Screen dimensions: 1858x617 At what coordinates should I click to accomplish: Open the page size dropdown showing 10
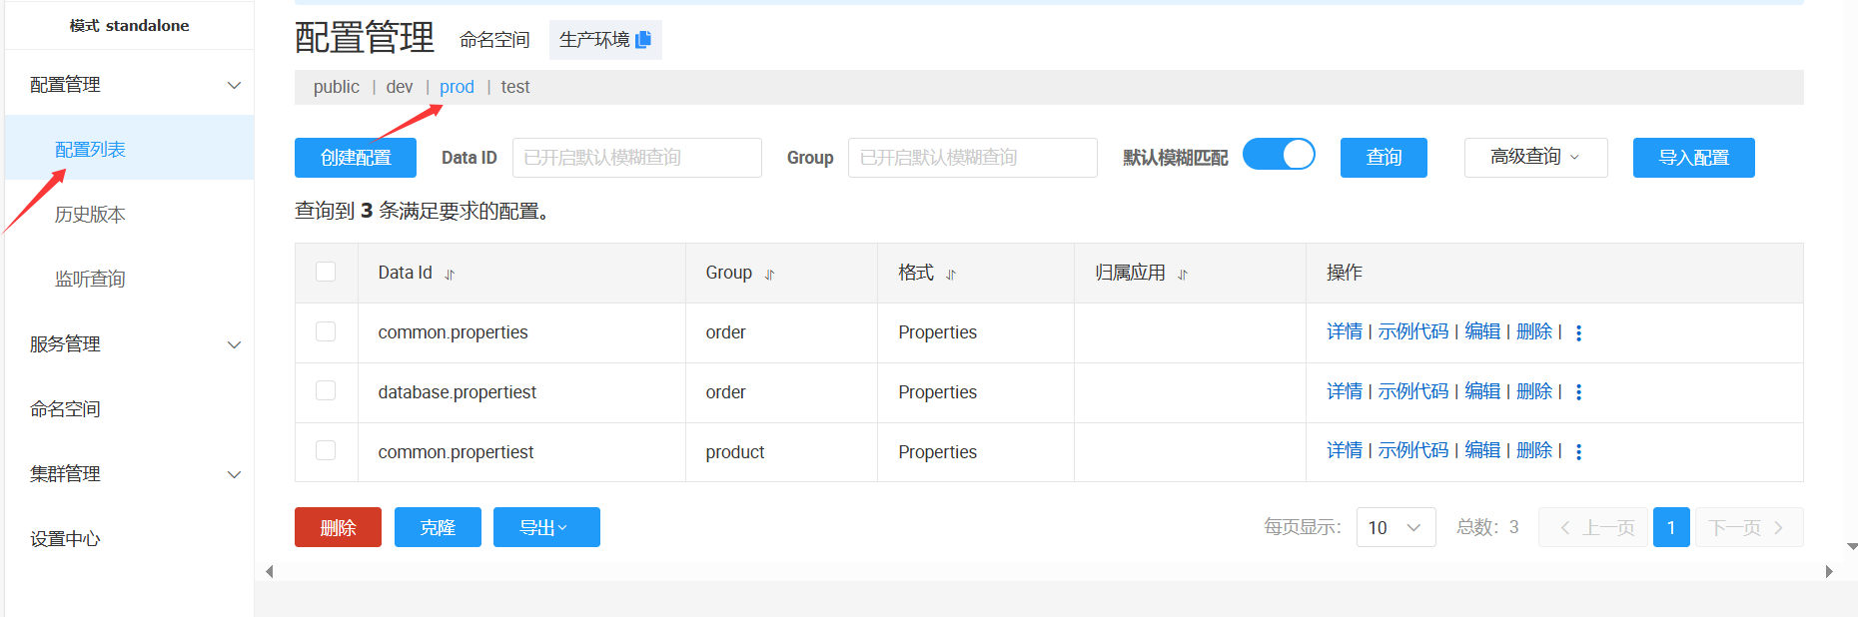(1395, 527)
